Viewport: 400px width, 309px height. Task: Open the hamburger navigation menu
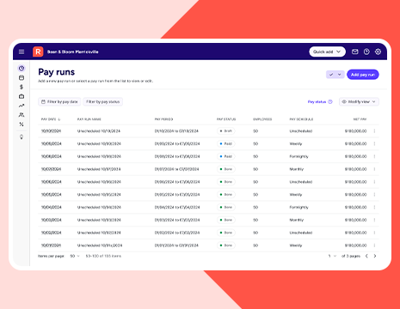click(x=22, y=51)
